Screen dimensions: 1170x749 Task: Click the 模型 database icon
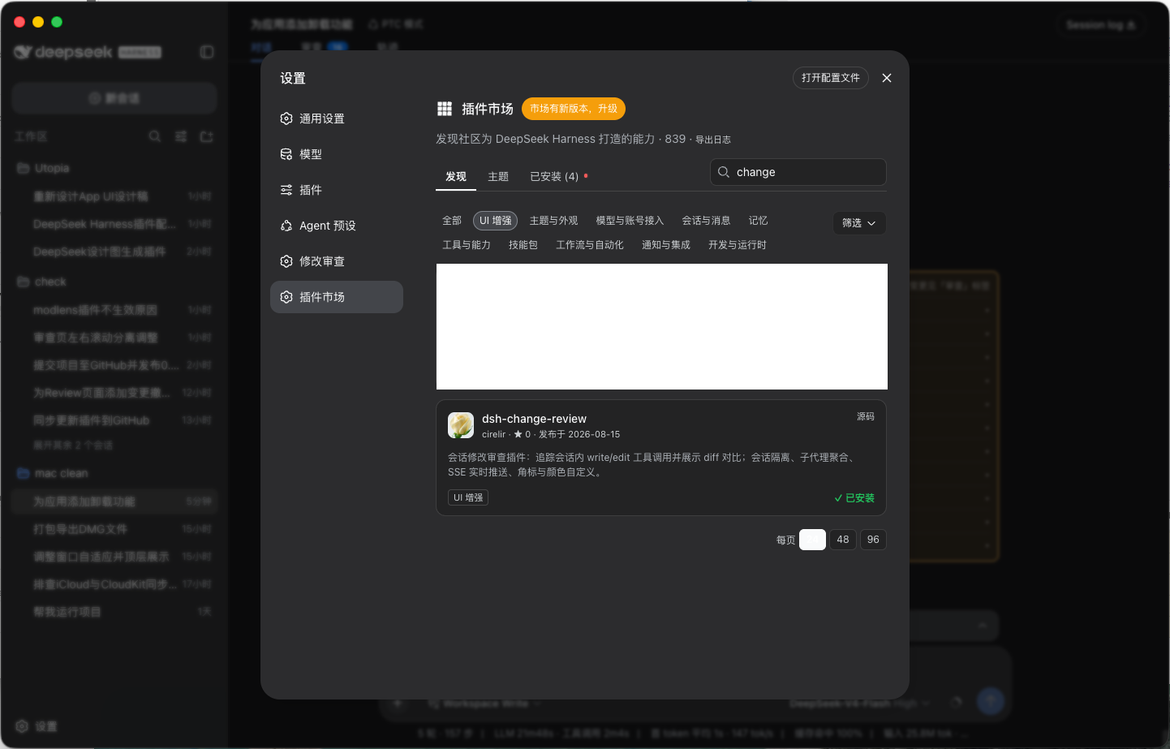pos(286,154)
